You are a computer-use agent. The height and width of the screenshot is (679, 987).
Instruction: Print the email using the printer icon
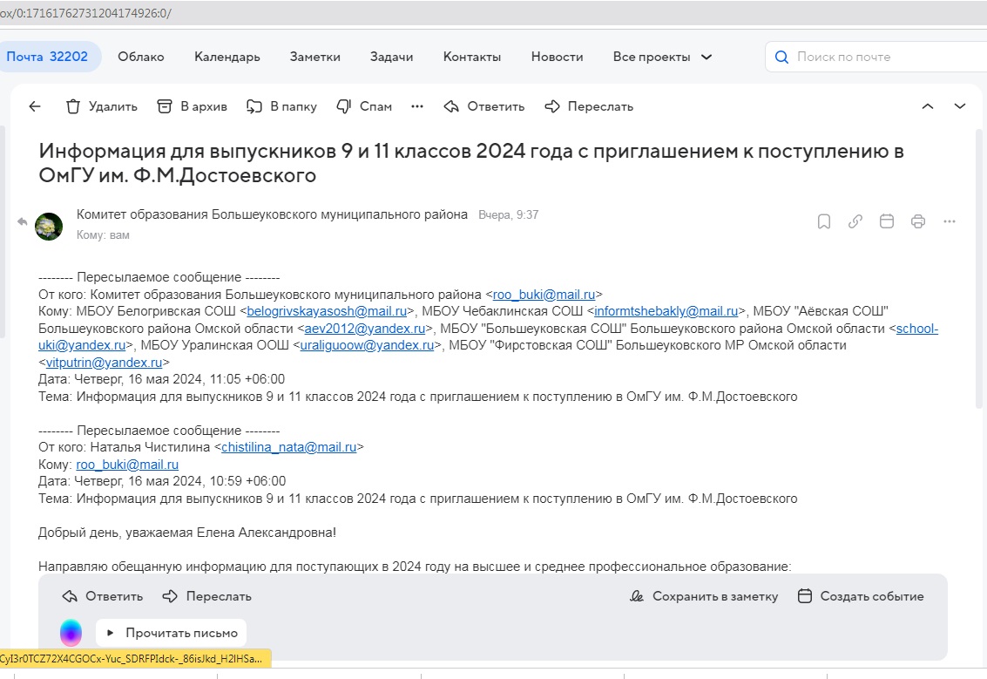pyautogui.click(x=918, y=221)
